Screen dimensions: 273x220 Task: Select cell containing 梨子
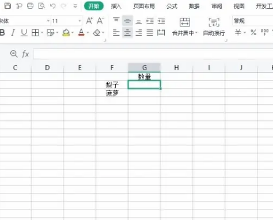[112, 85]
